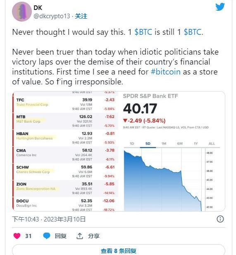Viewport: 236px width, 255px height.
Task: Like the tweet with heart icon
Action: (x=17, y=236)
